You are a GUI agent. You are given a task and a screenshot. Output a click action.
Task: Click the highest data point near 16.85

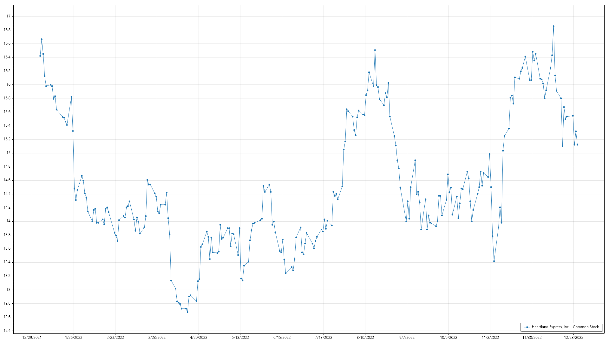click(553, 26)
